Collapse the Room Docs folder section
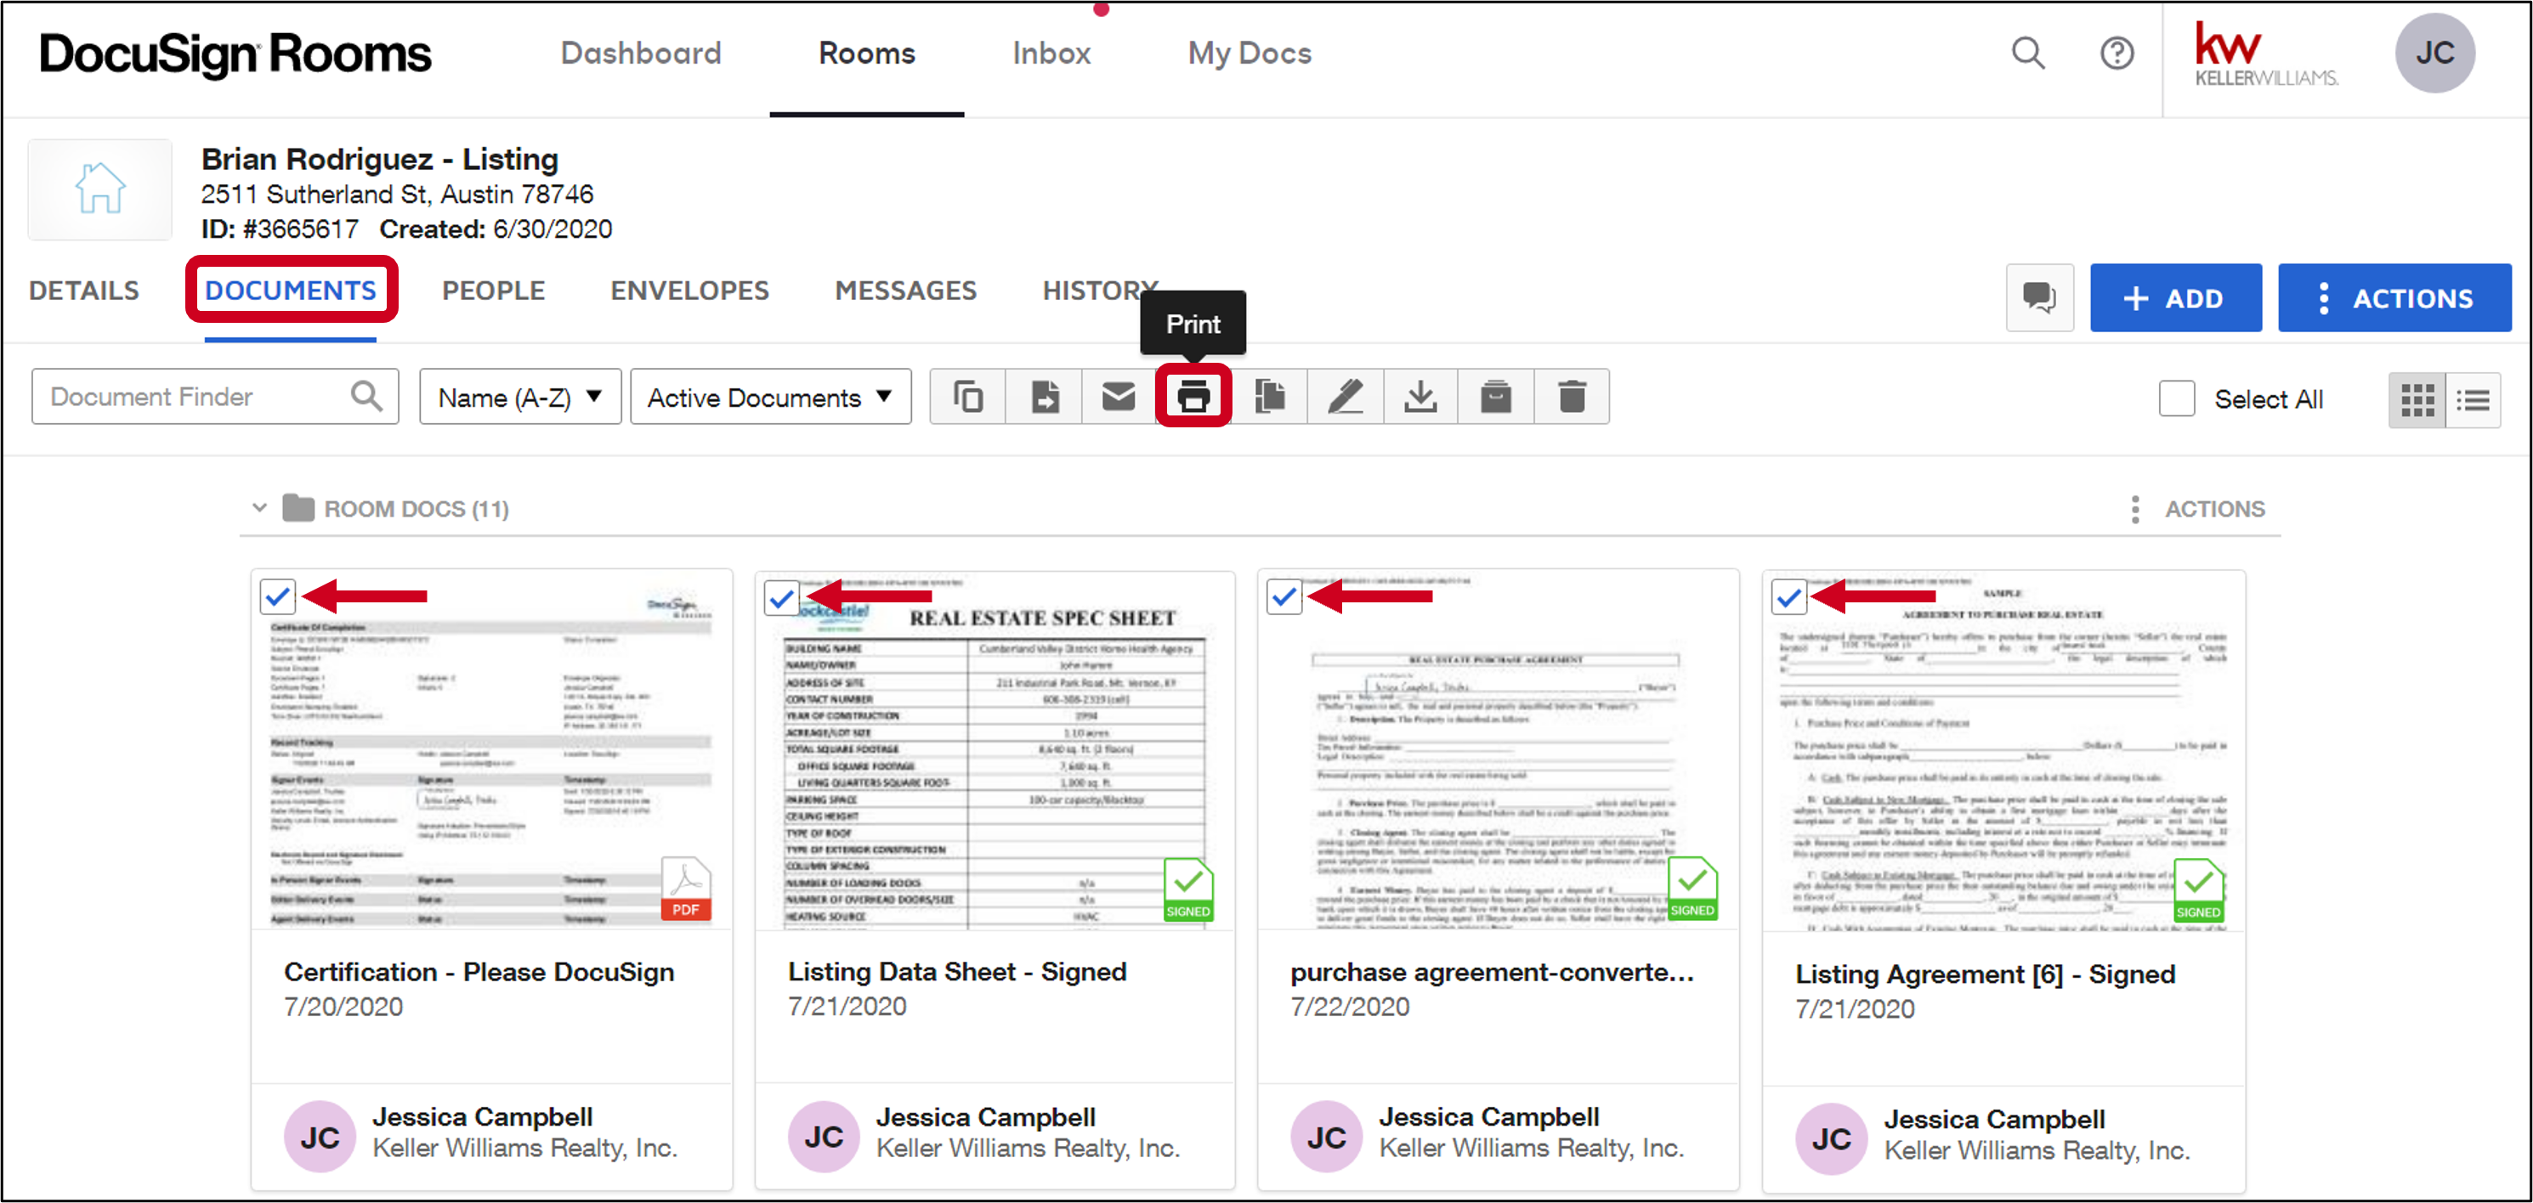 (x=258, y=508)
